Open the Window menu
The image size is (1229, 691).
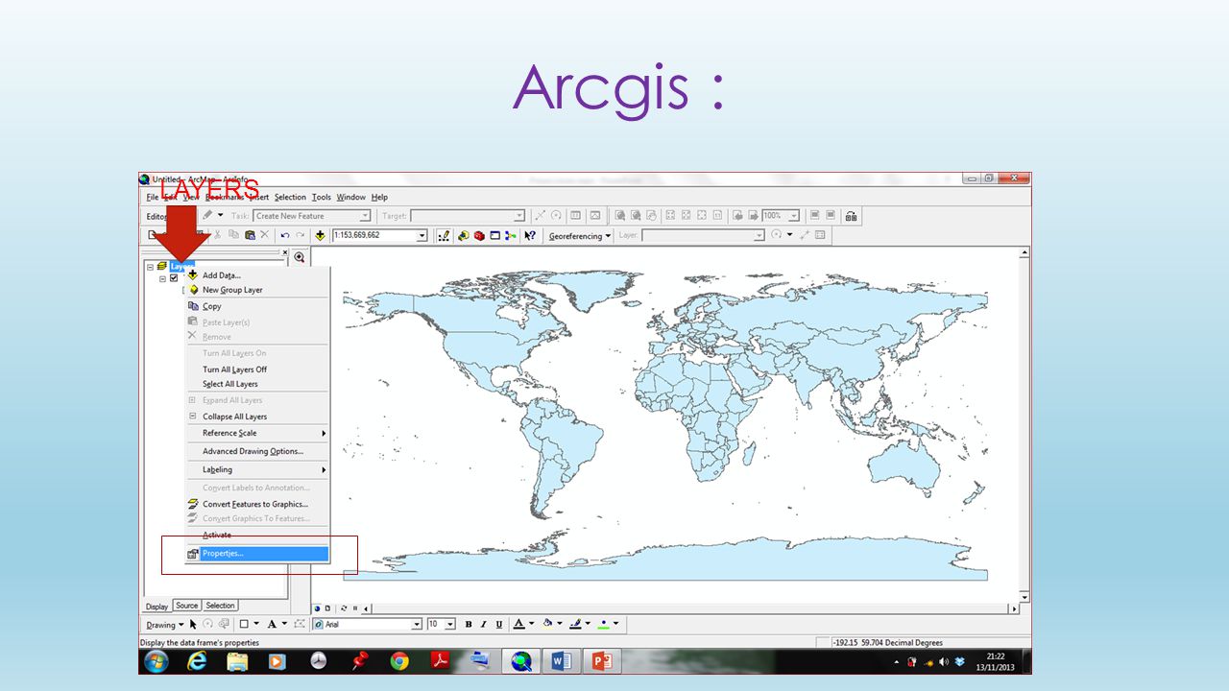pyautogui.click(x=350, y=197)
